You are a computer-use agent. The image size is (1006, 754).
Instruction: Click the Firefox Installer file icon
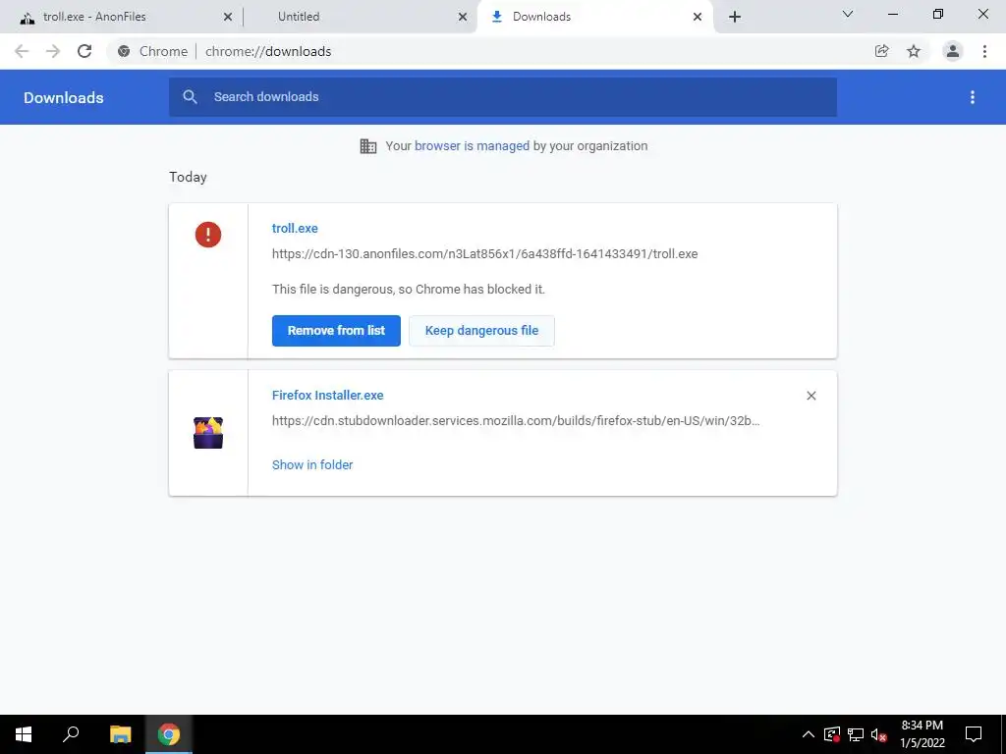click(208, 433)
